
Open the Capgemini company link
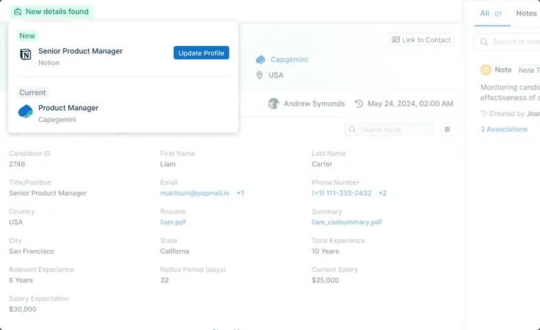pos(289,60)
